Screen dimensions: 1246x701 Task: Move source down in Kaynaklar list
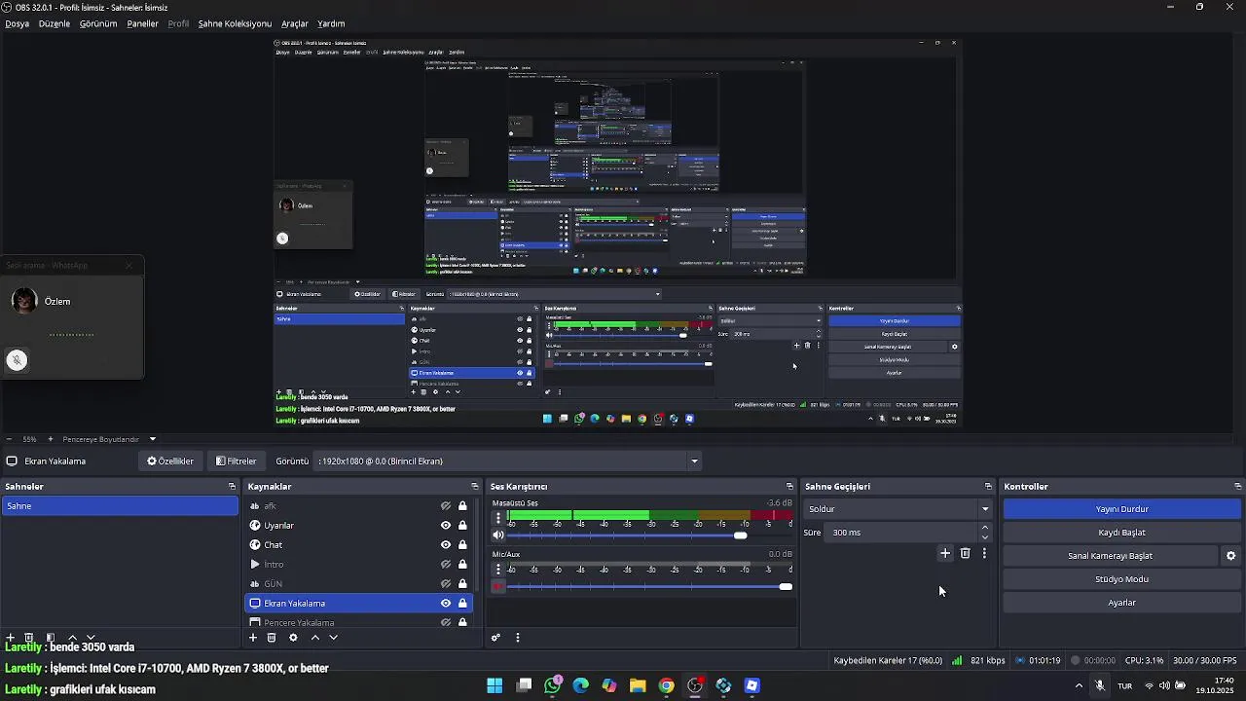coord(333,638)
